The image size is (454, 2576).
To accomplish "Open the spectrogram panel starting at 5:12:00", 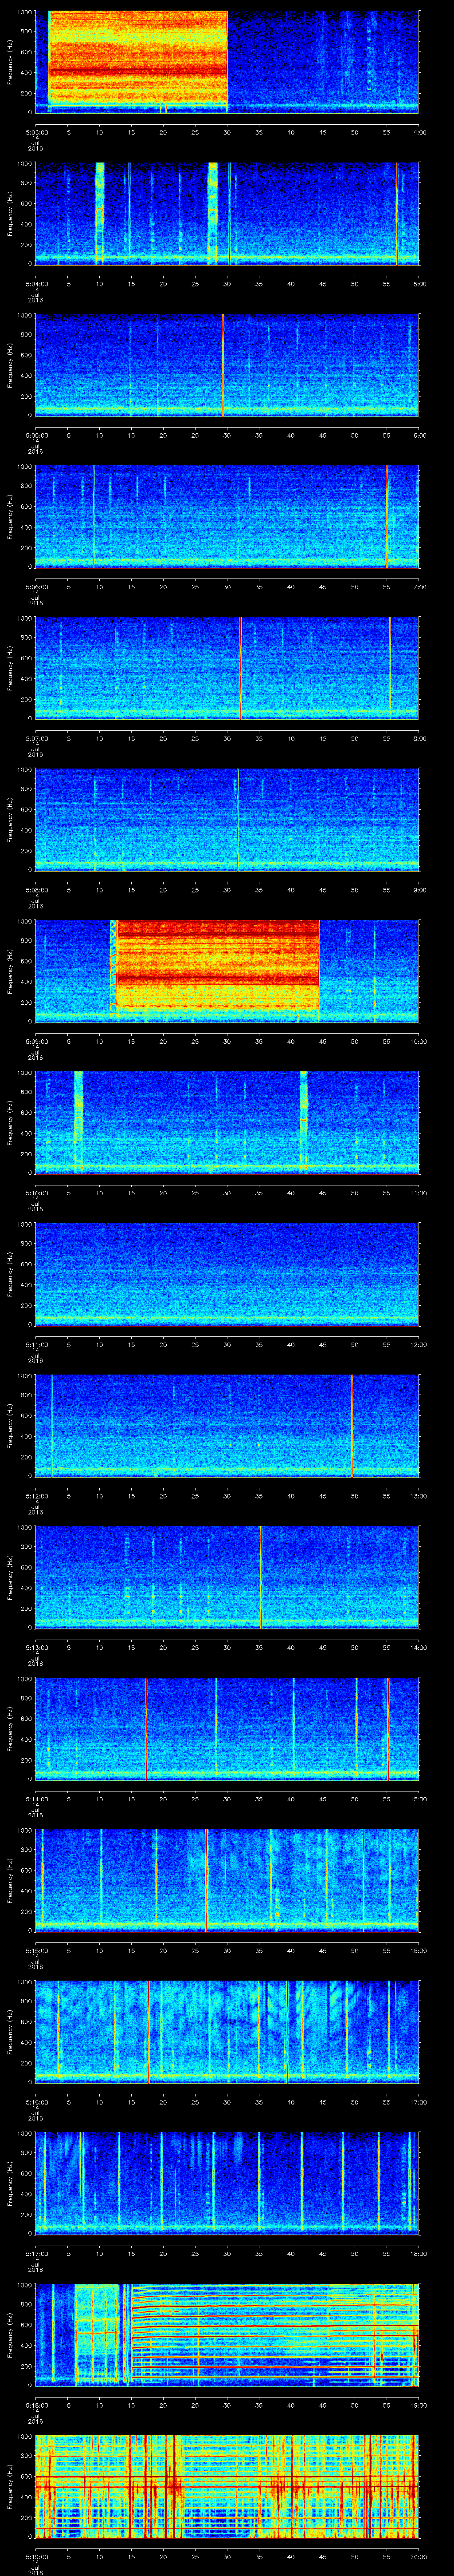I will click(227, 1426).
